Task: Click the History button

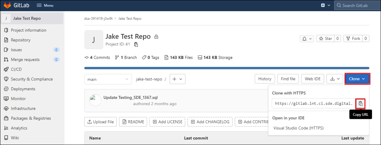Action: pyautogui.click(x=265, y=79)
